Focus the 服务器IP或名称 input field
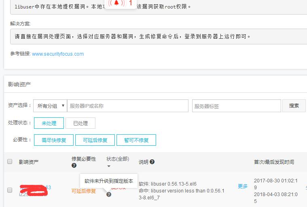Screen dimensions: 307x207 pos(127,106)
